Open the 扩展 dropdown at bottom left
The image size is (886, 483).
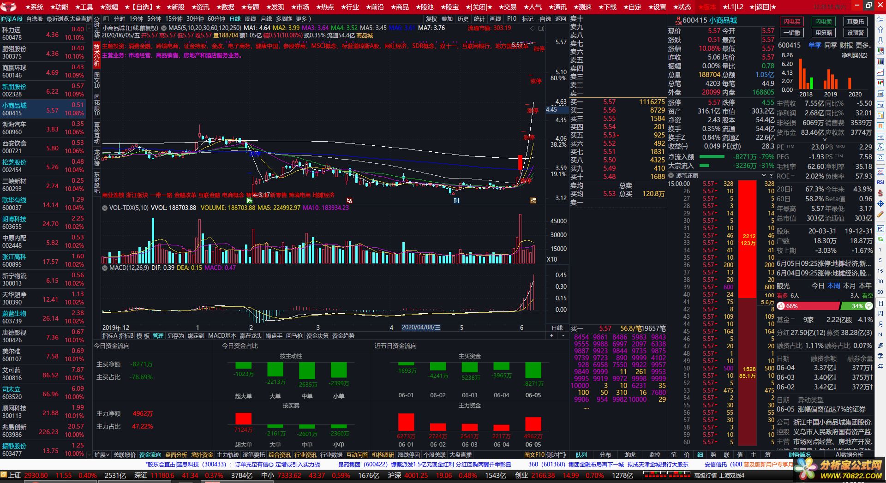(102, 455)
